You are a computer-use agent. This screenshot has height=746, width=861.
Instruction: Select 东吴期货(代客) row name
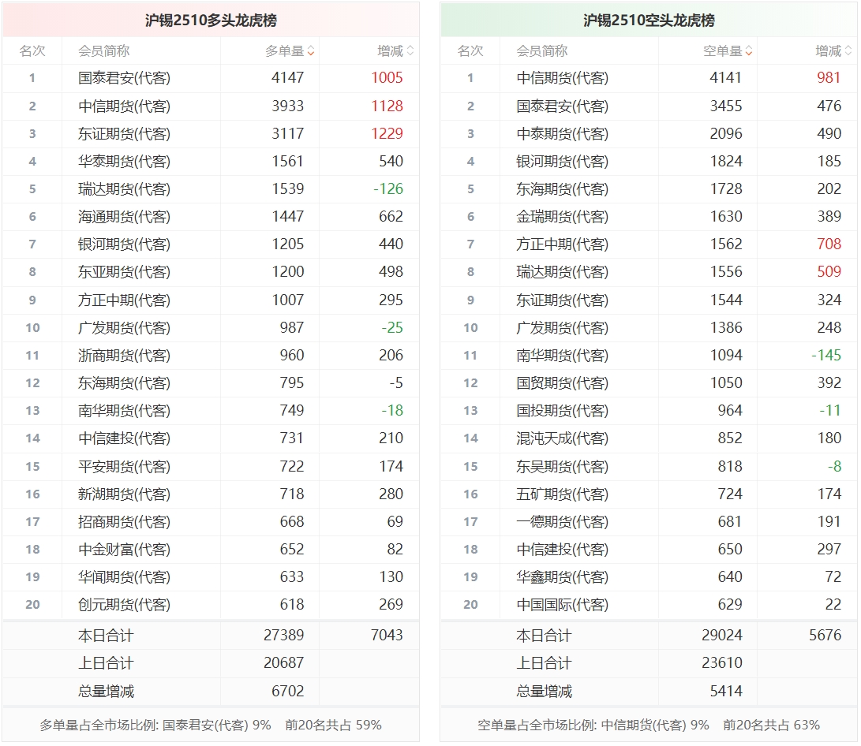(x=562, y=466)
